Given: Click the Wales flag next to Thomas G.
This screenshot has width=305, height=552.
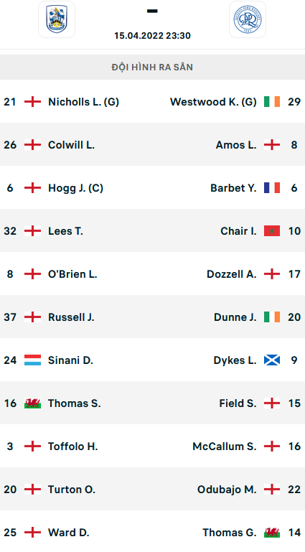Looking at the screenshot, I should [272, 533].
